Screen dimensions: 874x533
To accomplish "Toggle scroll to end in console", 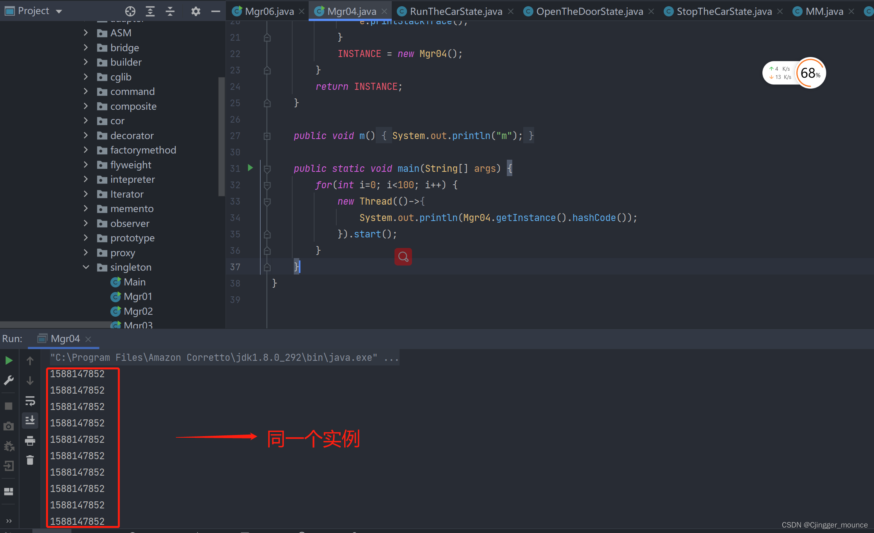I will point(30,421).
